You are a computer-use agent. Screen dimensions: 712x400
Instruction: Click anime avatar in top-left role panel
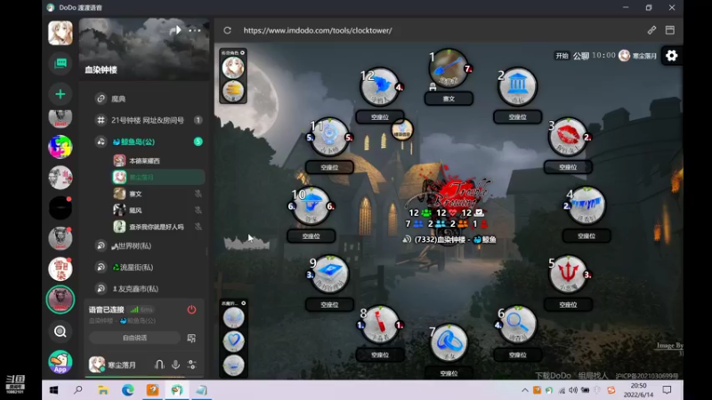click(x=233, y=68)
